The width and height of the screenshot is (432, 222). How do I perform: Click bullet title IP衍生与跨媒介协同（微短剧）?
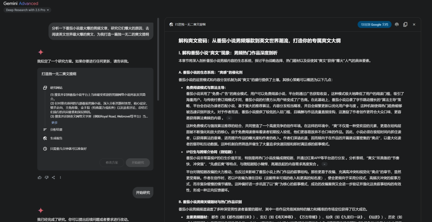pyautogui.click(x=211, y=152)
